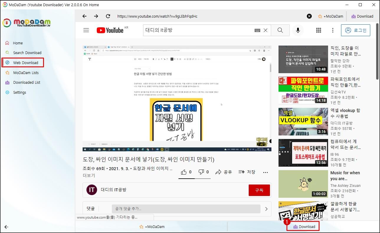
Task: Expand comments with the chevron arrow
Action: pos(266,209)
